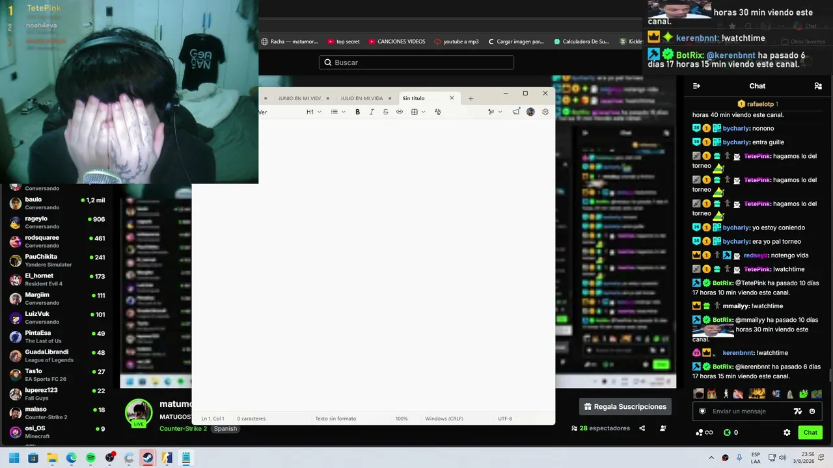
Task: Switch to JUNIO EN MI VIDA tab
Action: 299,98
